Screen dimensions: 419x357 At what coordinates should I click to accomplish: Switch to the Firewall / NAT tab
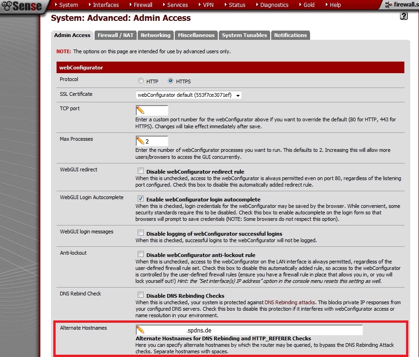click(115, 35)
